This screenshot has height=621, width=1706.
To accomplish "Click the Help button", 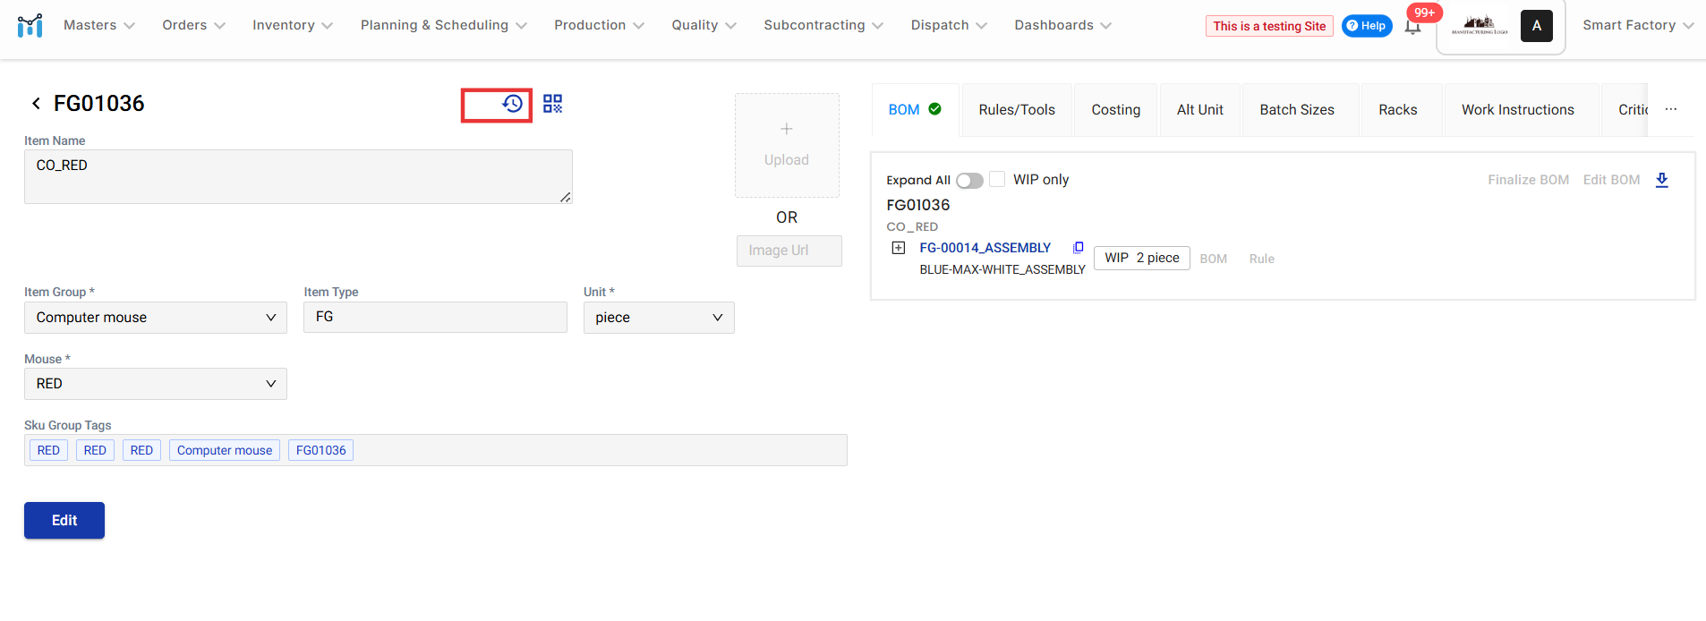I will point(1366,26).
